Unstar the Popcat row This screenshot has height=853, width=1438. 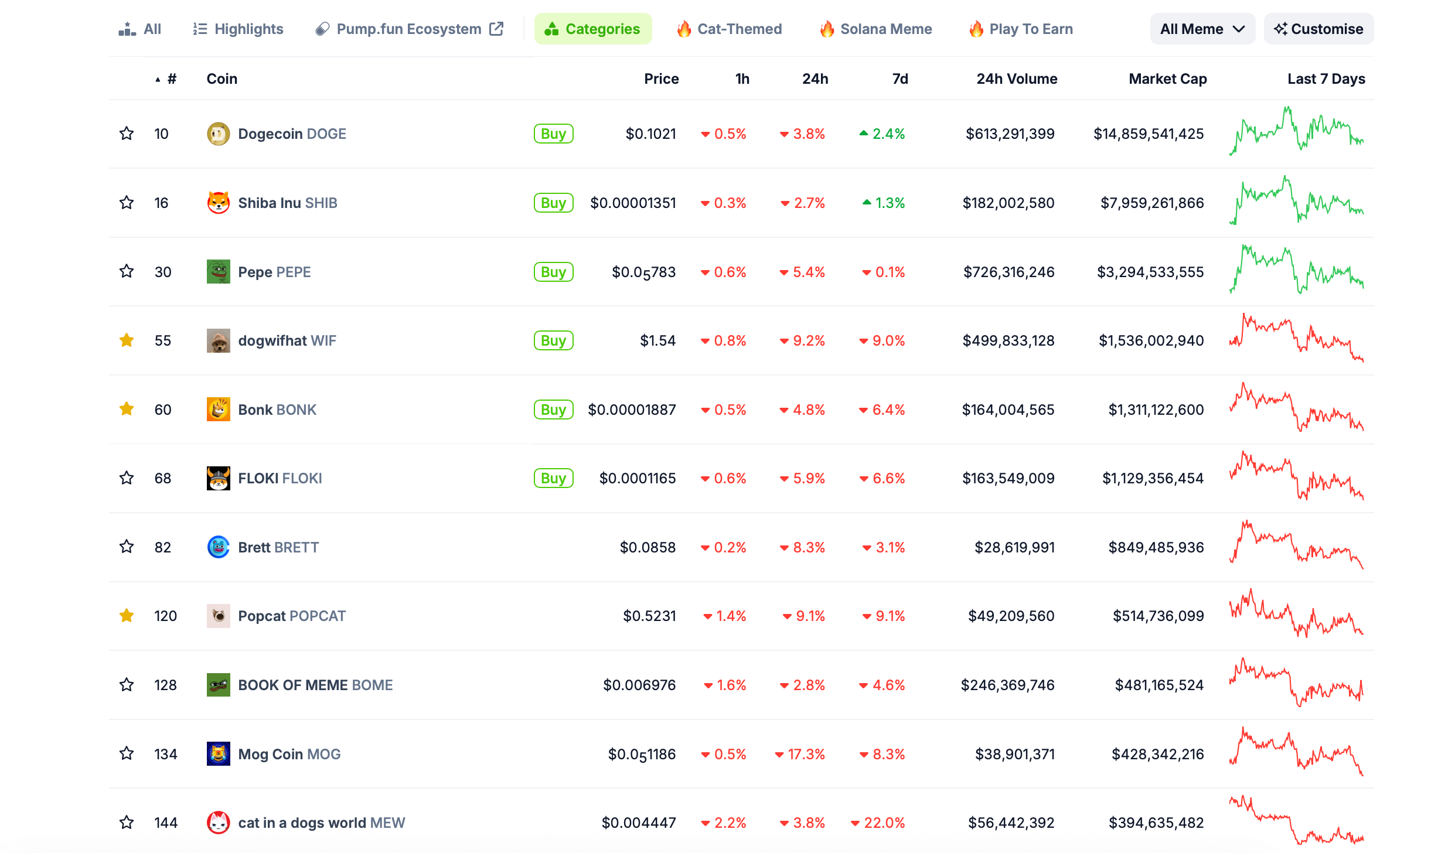pos(127,616)
